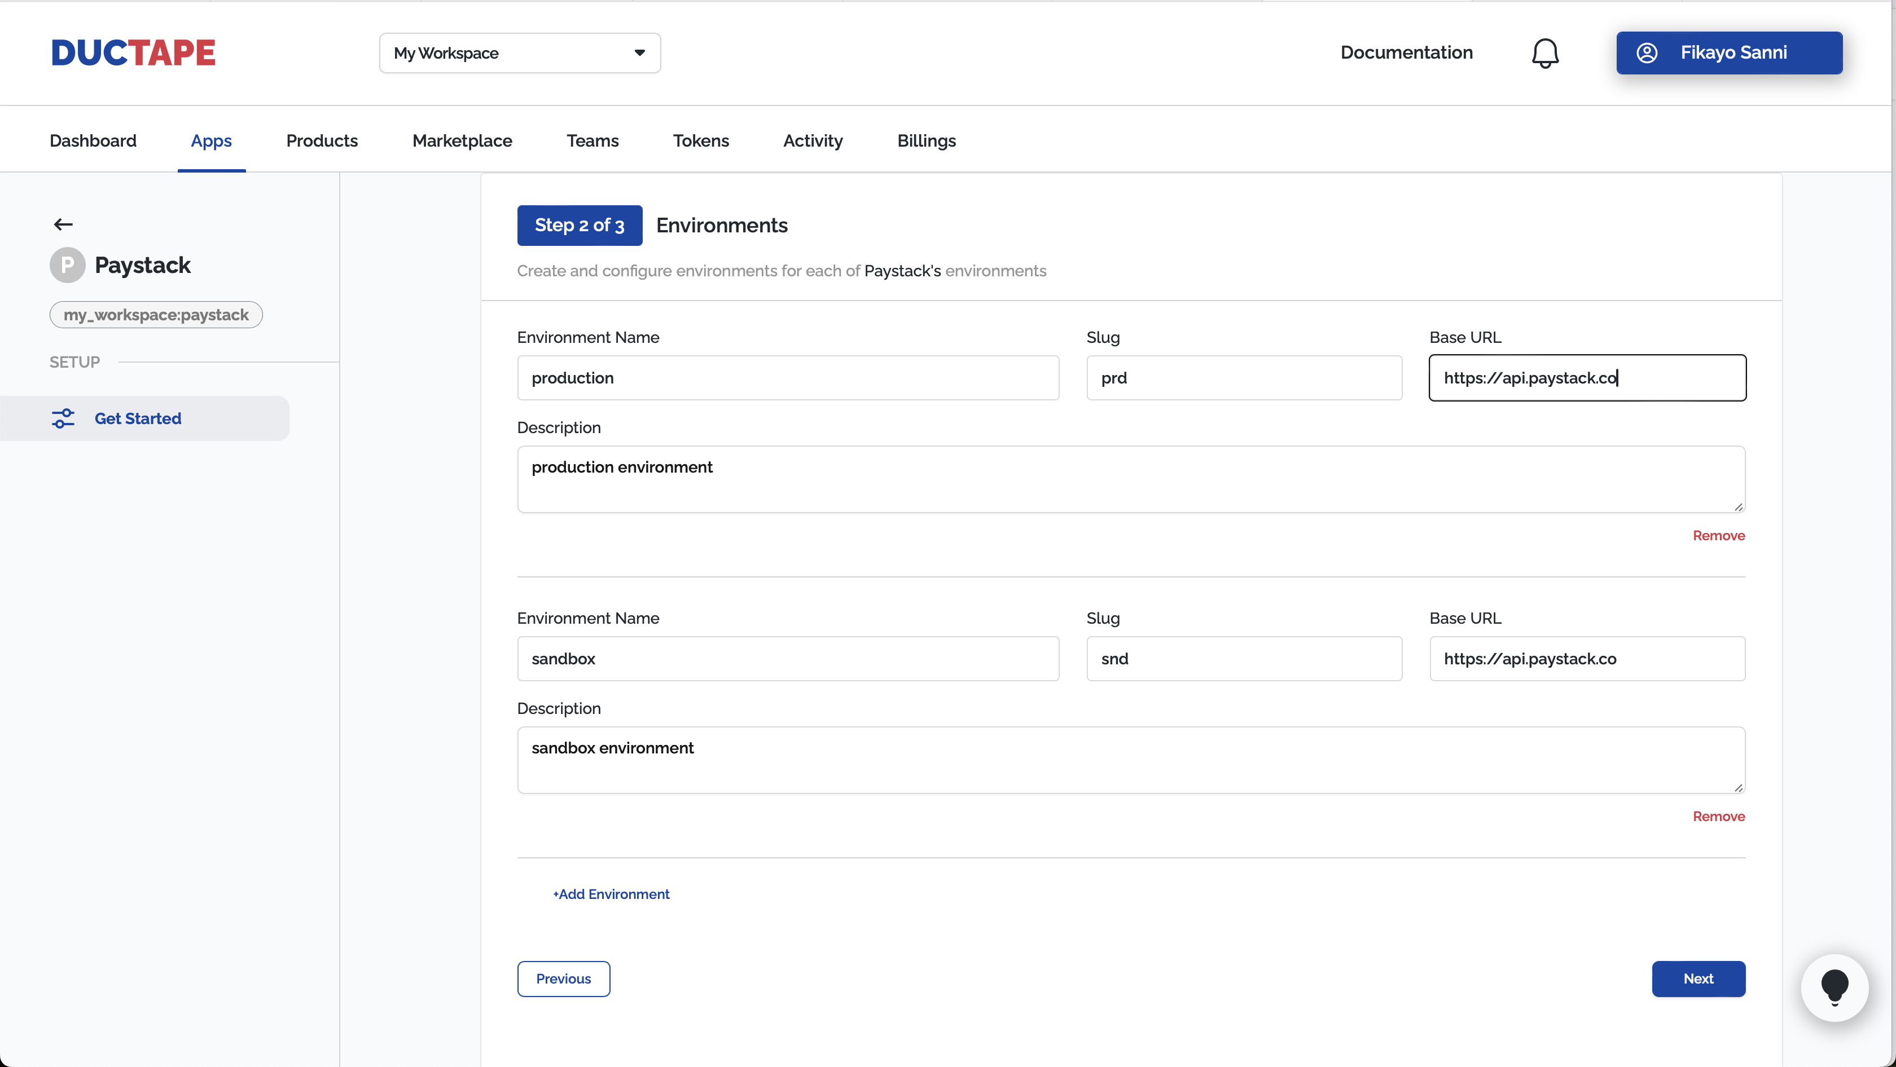Click the my_workspace:paystack tag

(156, 315)
